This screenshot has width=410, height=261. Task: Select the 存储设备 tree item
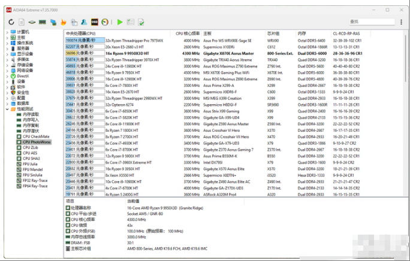22,65
